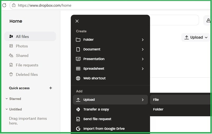Expand the Document submenu chevron
The height and width of the screenshot is (134, 212).
(143, 49)
